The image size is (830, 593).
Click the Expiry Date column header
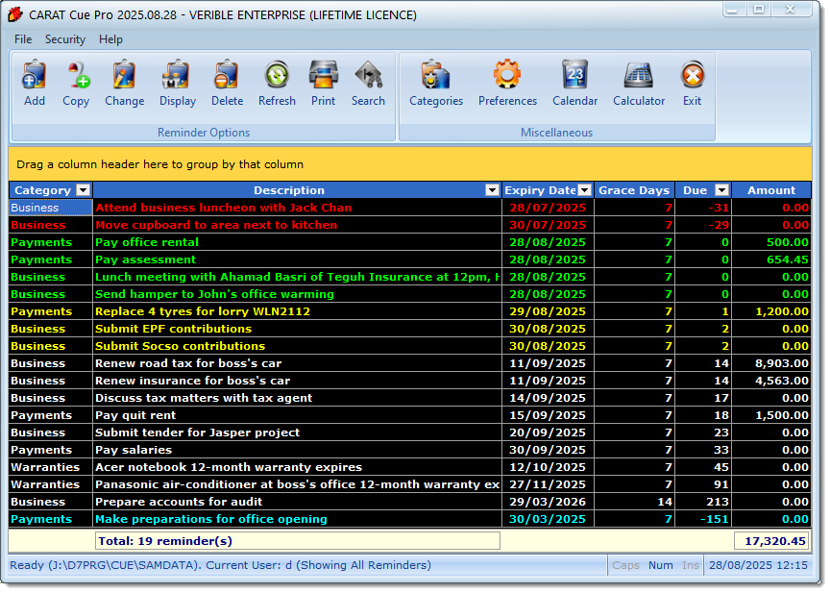[x=540, y=190]
